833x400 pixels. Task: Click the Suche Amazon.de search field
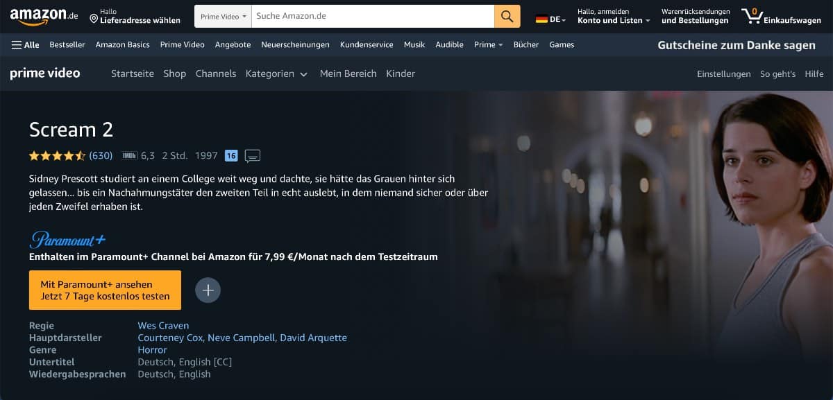point(373,16)
